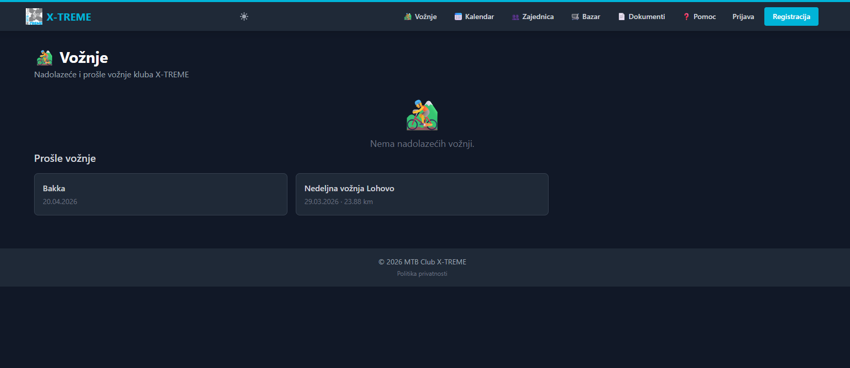
Task: Click the calendar icon beside Kalendar
Action: 458,17
